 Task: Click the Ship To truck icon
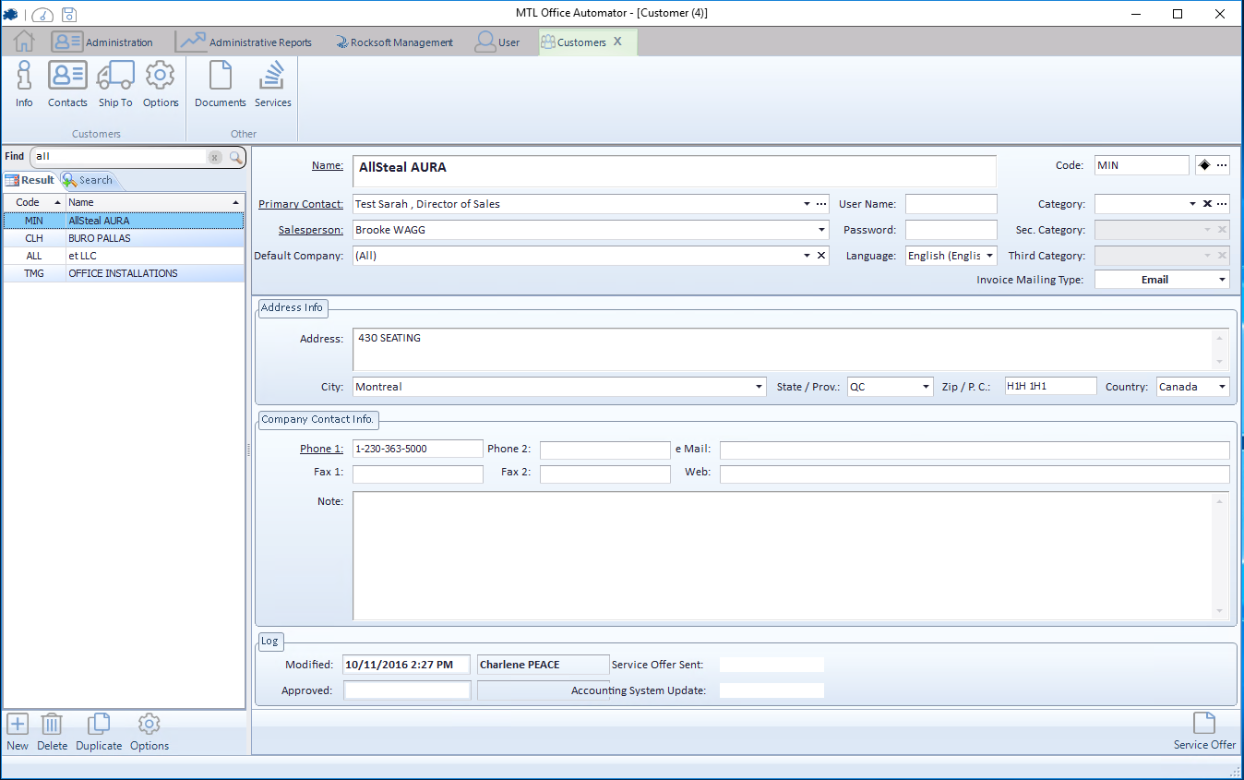click(115, 76)
